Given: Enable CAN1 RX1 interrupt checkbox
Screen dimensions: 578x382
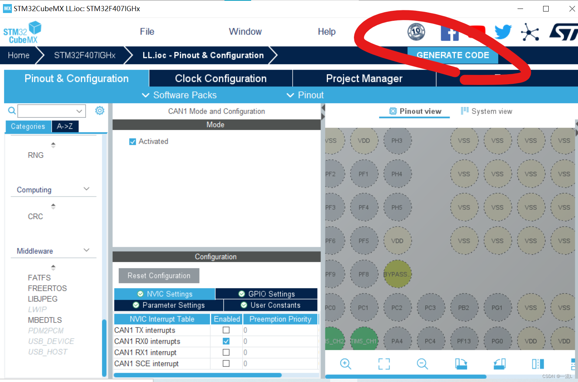Looking at the screenshot, I should (226, 352).
